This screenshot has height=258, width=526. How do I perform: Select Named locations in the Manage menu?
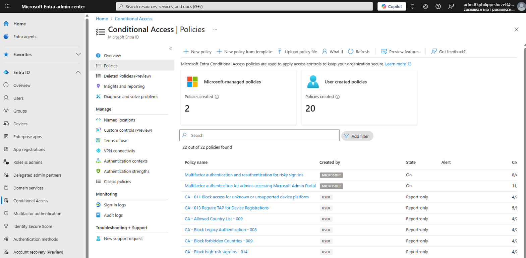point(119,120)
